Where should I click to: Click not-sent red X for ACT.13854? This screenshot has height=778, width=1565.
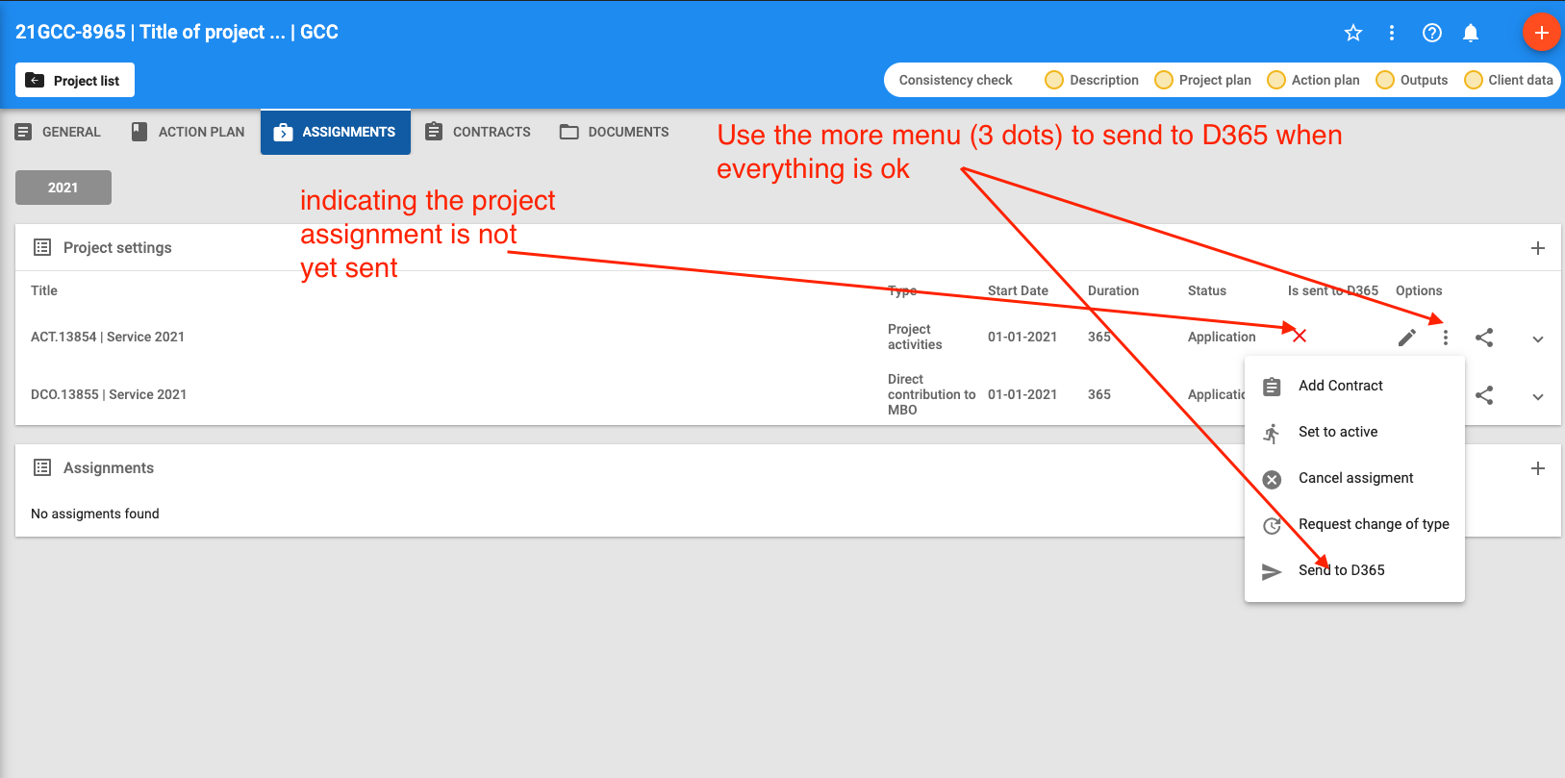pos(1300,336)
